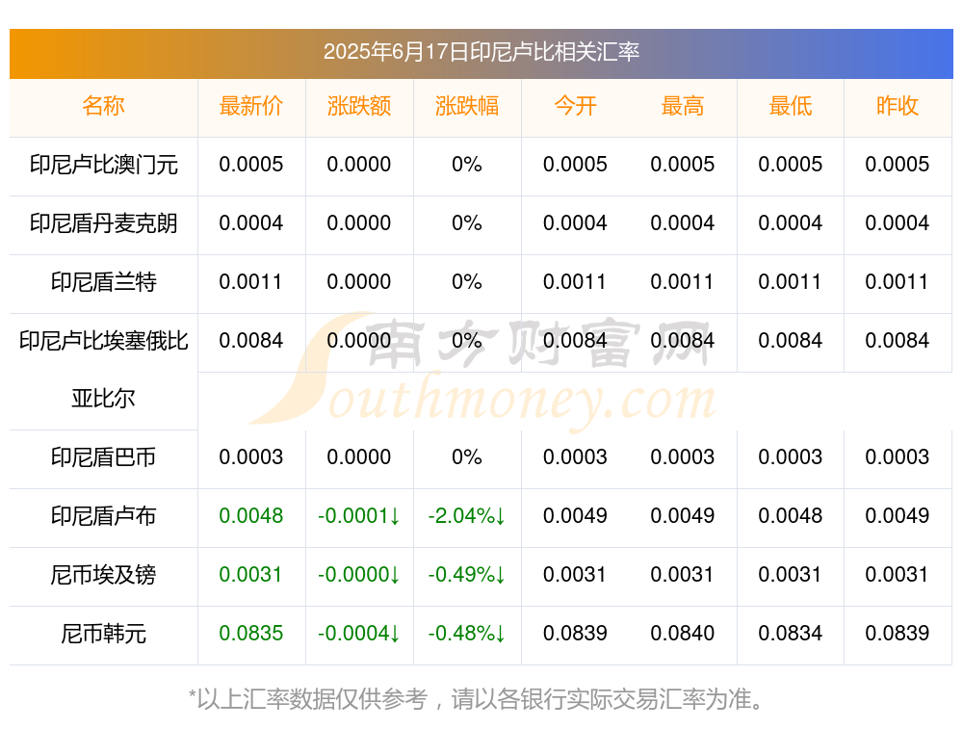Image resolution: width=963 pixels, height=729 pixels.
Task: Click the 尼币韩元 lowest value 0.0834
Action: [791, 634]
